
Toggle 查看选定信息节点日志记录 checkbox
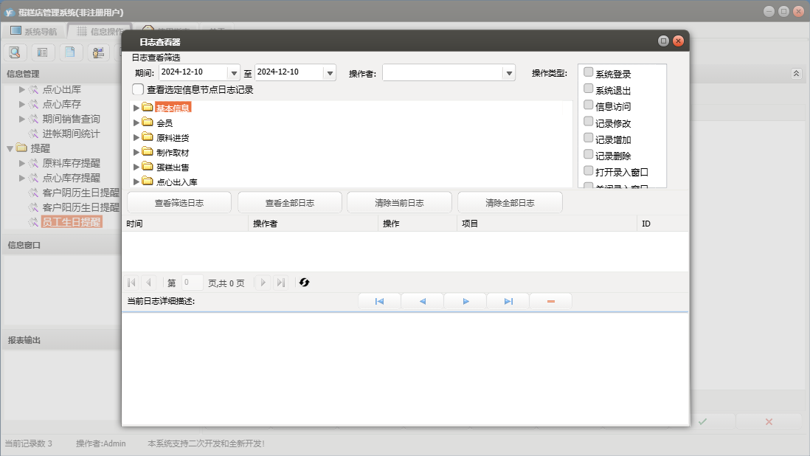pos(138,89)
